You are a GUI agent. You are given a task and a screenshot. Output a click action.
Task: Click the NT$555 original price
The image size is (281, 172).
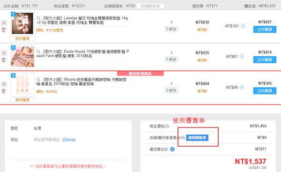coord(202,53)
